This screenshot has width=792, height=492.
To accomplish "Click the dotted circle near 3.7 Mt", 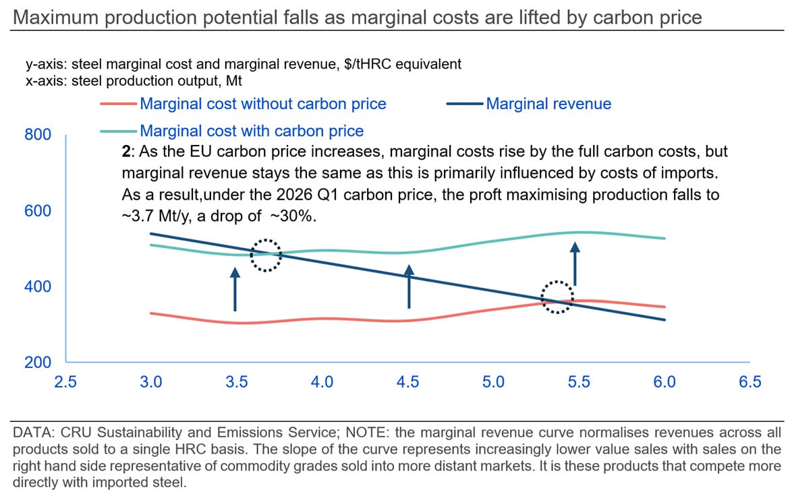I will [x=265, y=255].
